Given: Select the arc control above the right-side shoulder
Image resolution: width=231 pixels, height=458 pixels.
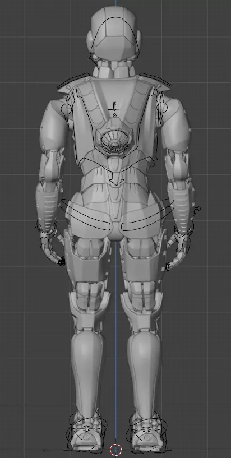Looking at the screenshot, I should click(156, 79).
